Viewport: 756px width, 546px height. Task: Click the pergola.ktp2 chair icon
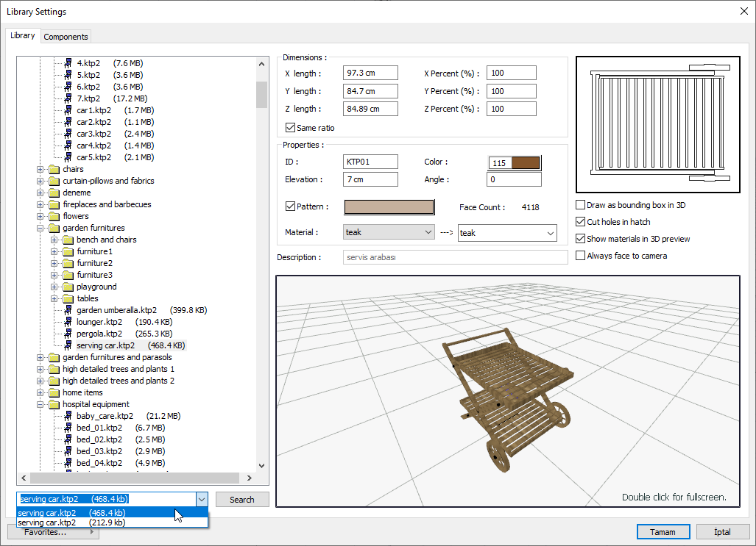[x=68, y=334]
